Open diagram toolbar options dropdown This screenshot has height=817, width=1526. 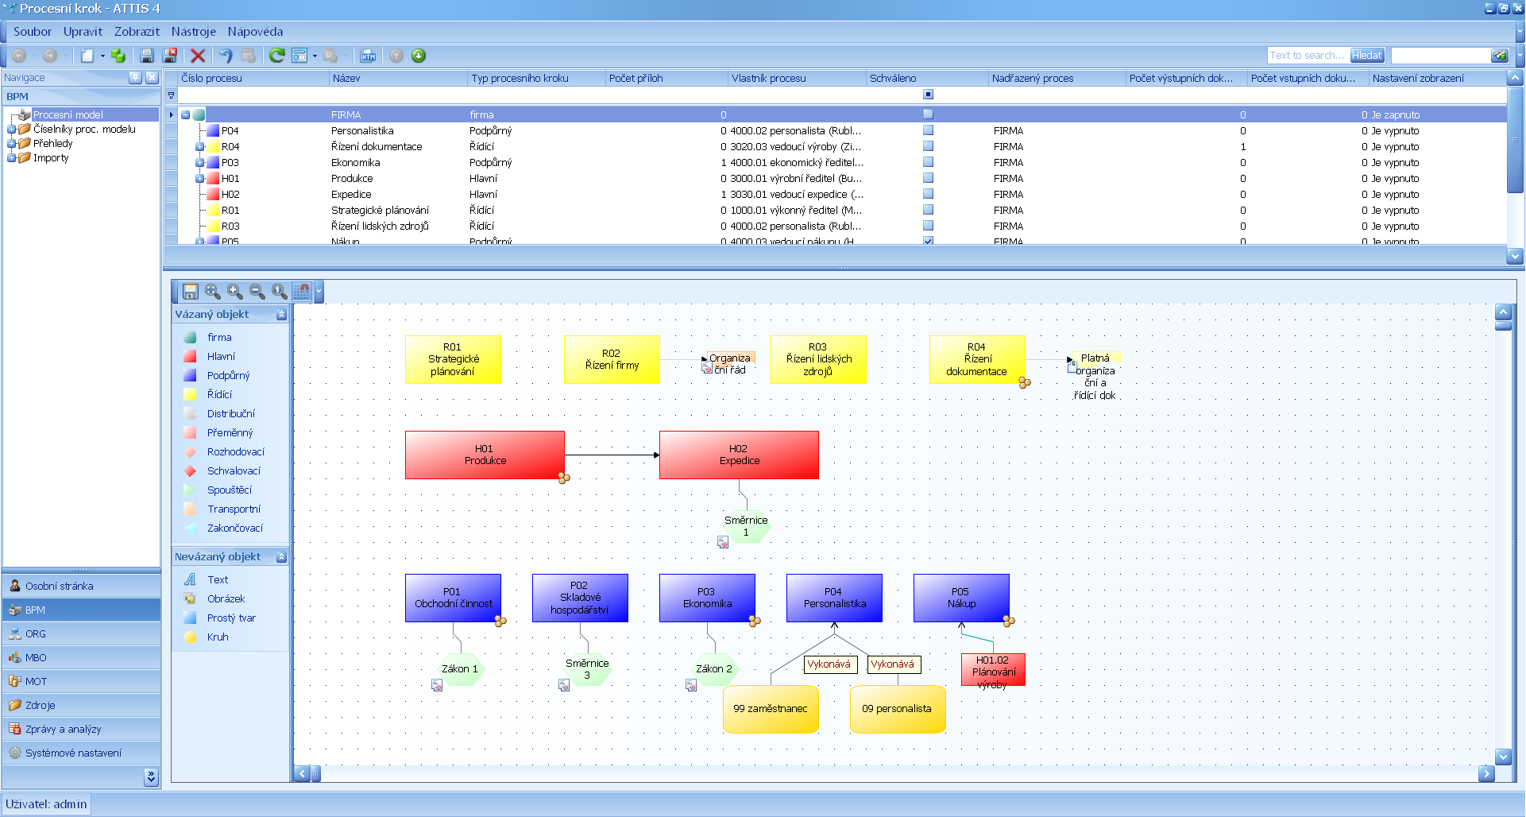(319, 292)
